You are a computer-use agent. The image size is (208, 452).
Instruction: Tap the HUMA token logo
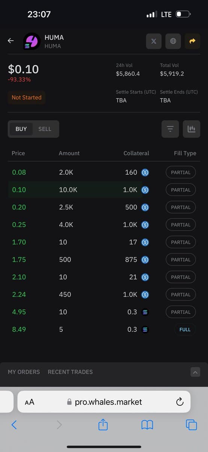click(32, 41)
